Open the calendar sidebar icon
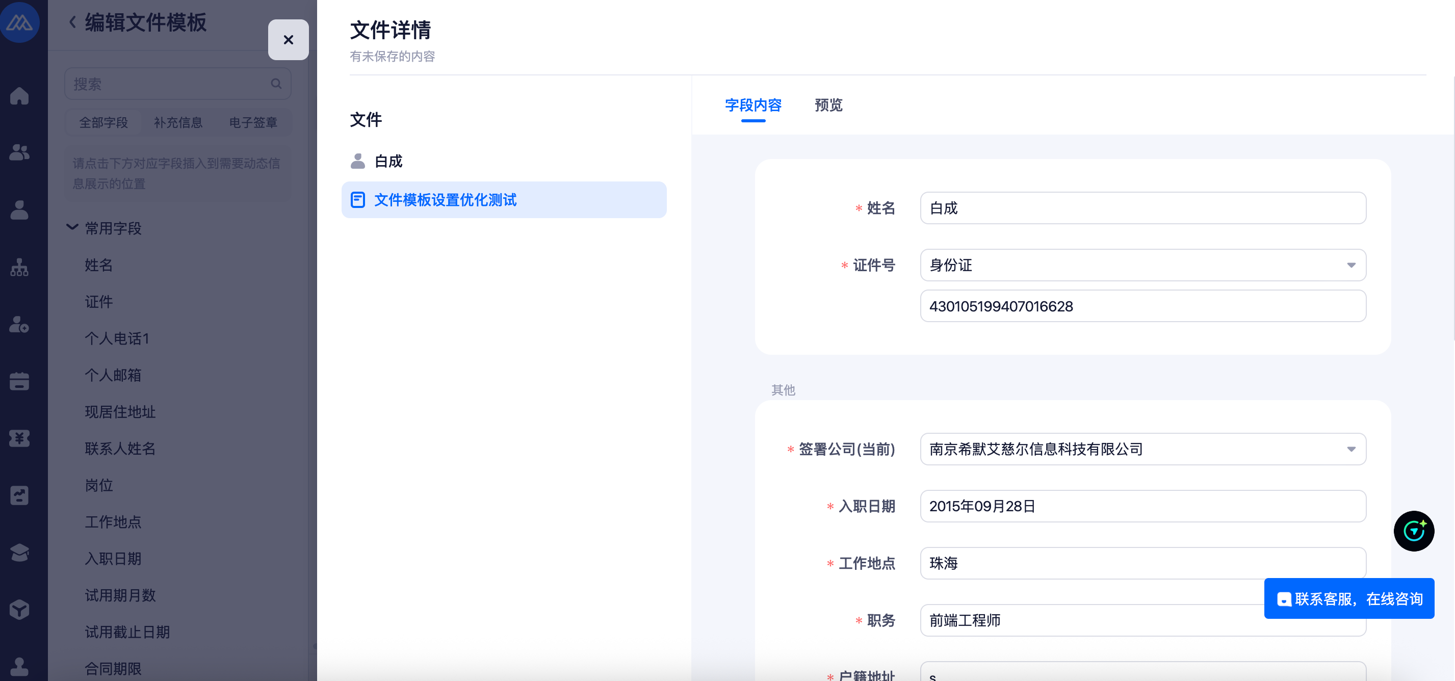This screenshot has width=1455, height=681. tap(19, 381)
